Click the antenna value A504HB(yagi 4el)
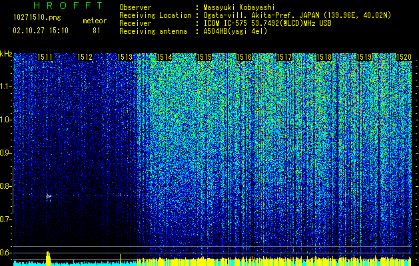The image size is (419, 266). tap(235, 31)
